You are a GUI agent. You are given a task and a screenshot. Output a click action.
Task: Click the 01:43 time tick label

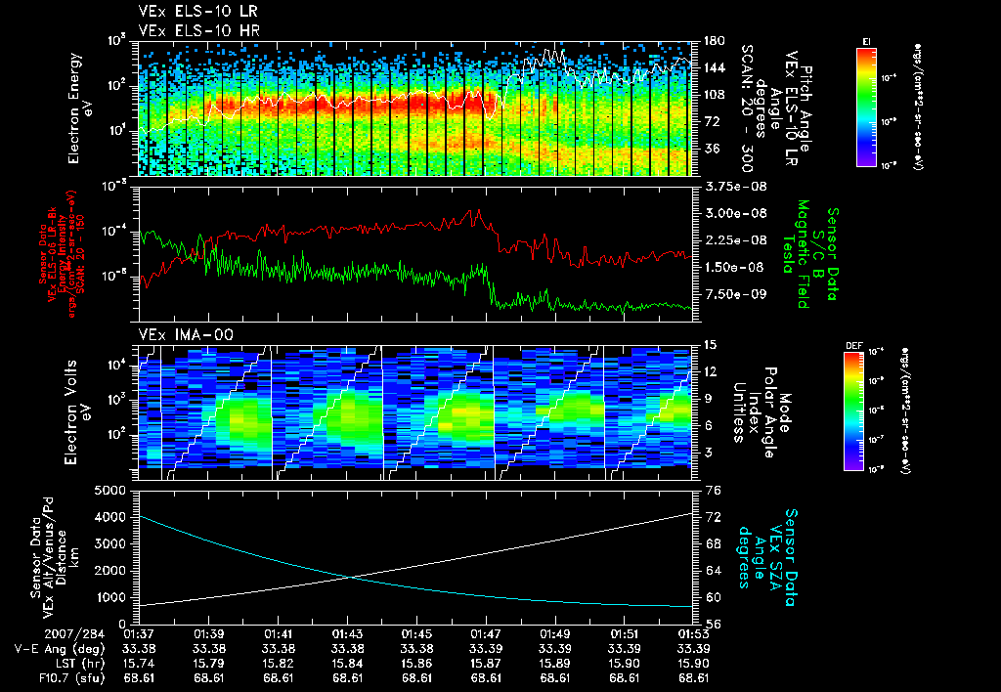tap(347, 634)
